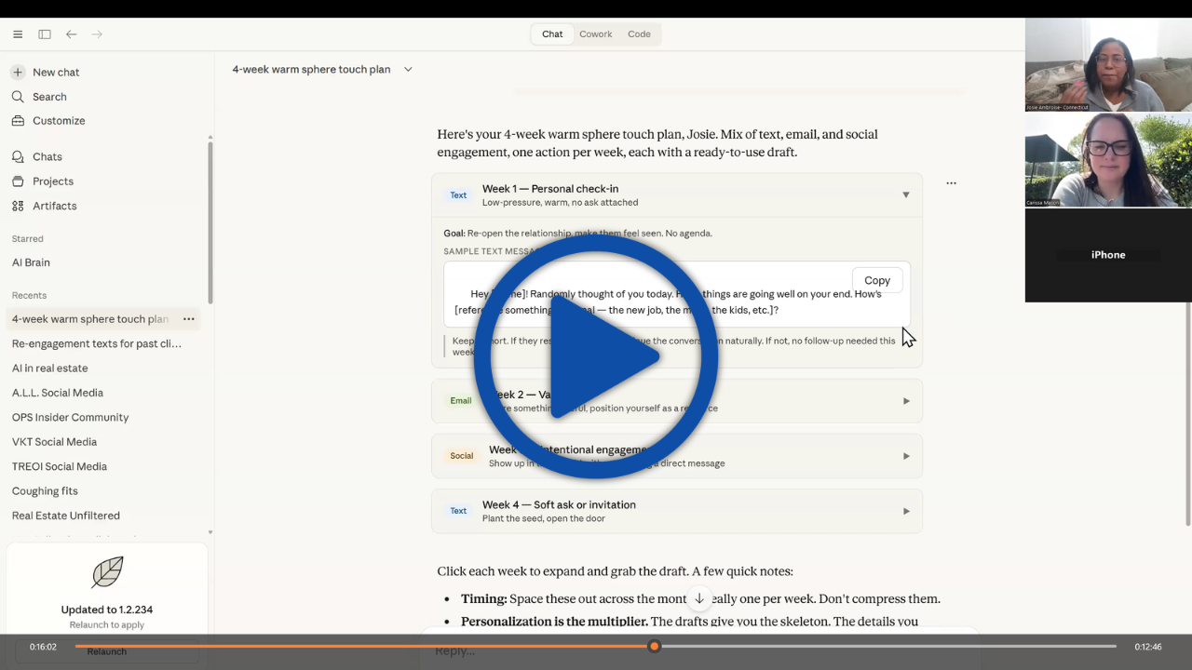Screen dimensions: 1192x670
Task: Click the main chat vertical scrollbar
Action: (1186, 414)
